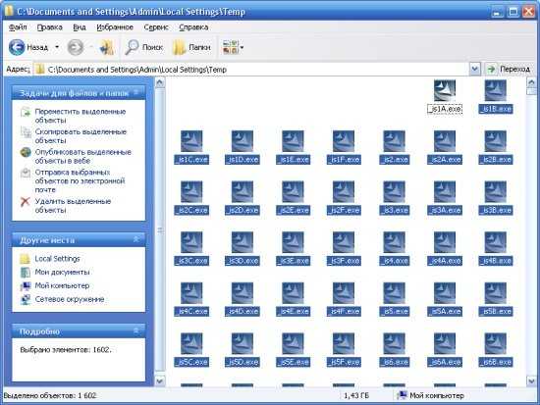540x405 pixels.
Task: Select the _is3C.exe file icon
Action: point(191,242)
